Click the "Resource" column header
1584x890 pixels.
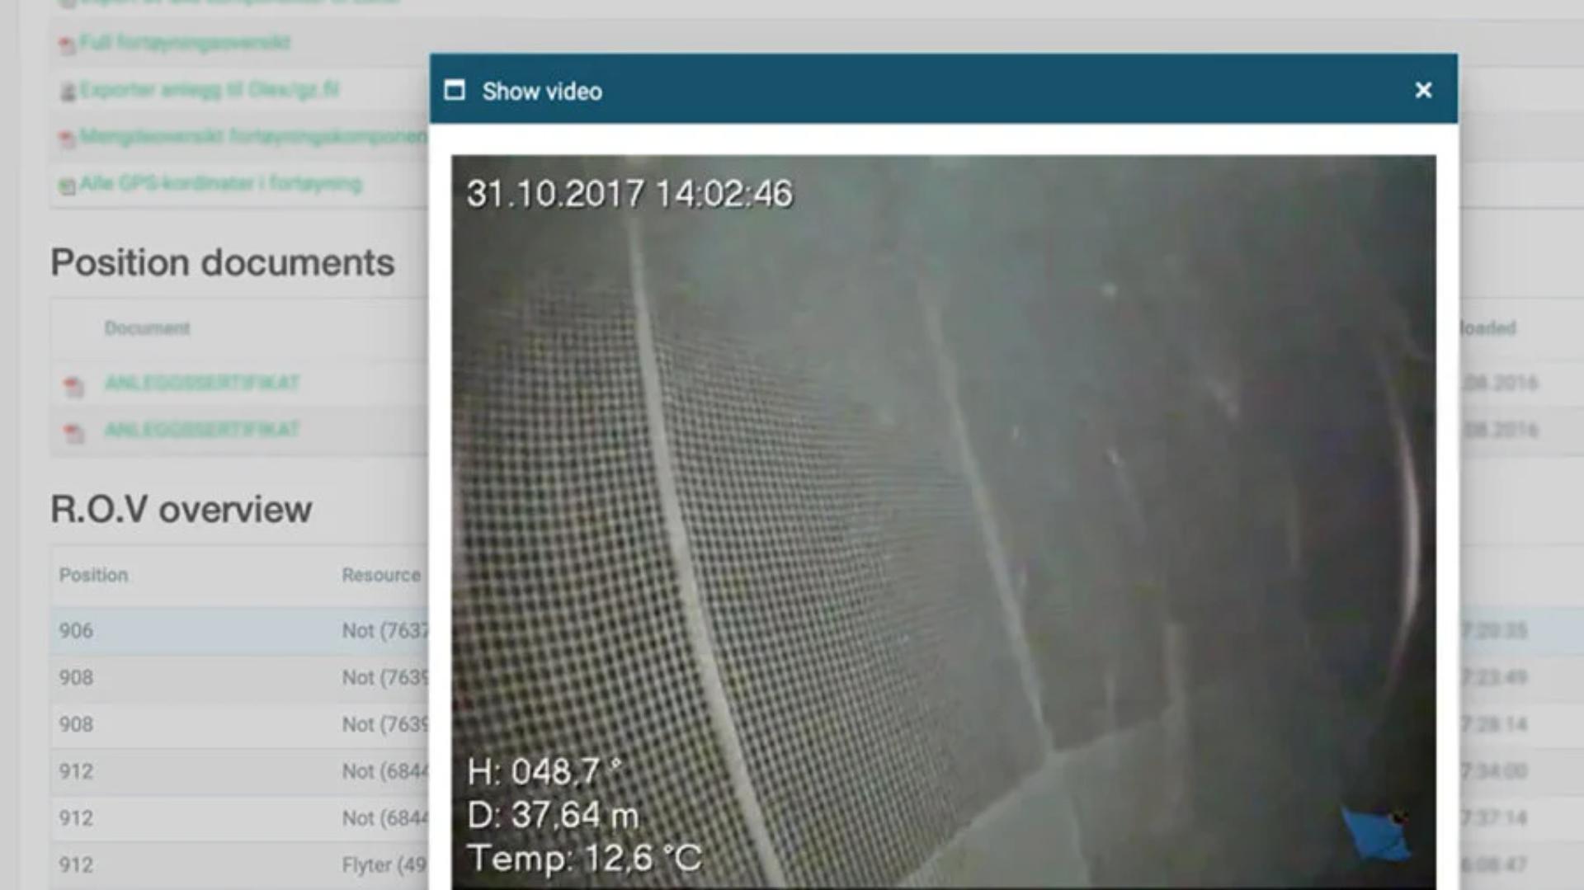coord(381,575)
